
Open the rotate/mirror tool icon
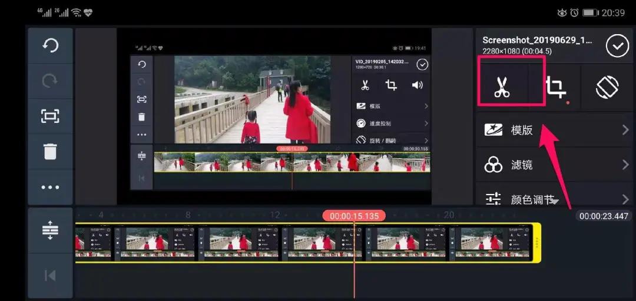pyautogui.click(x=607, y=87)
